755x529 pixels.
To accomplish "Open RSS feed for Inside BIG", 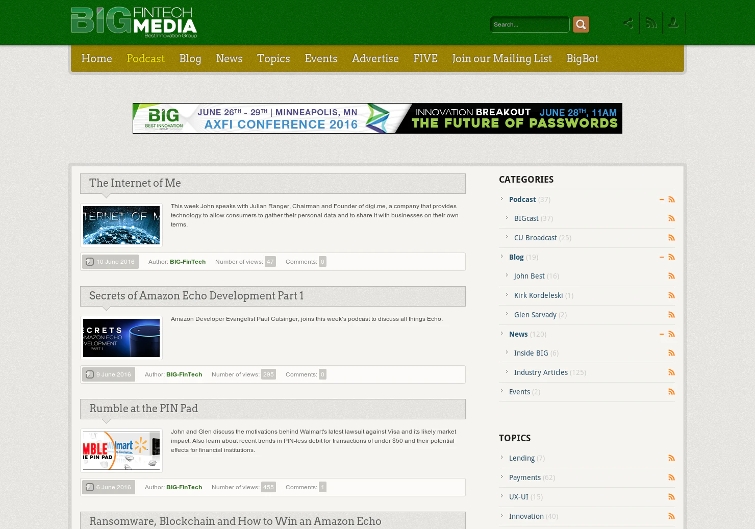I will tap(671, 353).
